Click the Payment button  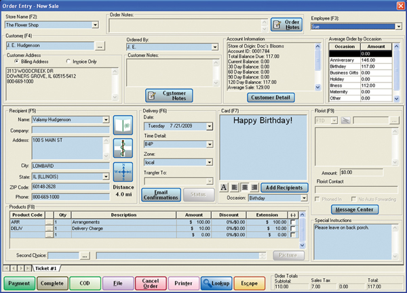point(18,282)
